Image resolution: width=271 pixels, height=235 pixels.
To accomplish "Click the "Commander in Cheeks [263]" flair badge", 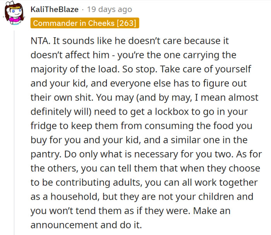I will tap(84, 23).
